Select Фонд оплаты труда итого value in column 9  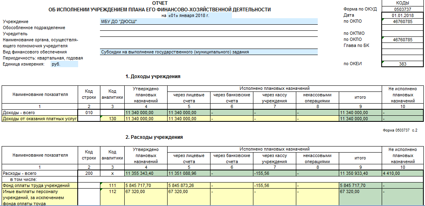coord(360,186)
